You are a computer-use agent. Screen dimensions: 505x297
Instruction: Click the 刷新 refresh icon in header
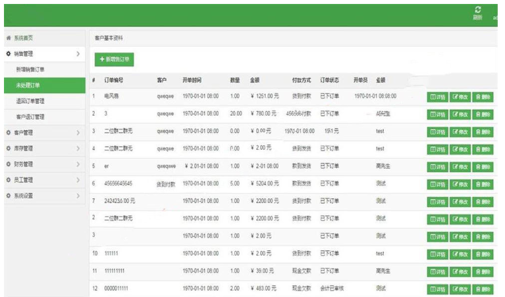pyautogui.click(x=477, y=11)
